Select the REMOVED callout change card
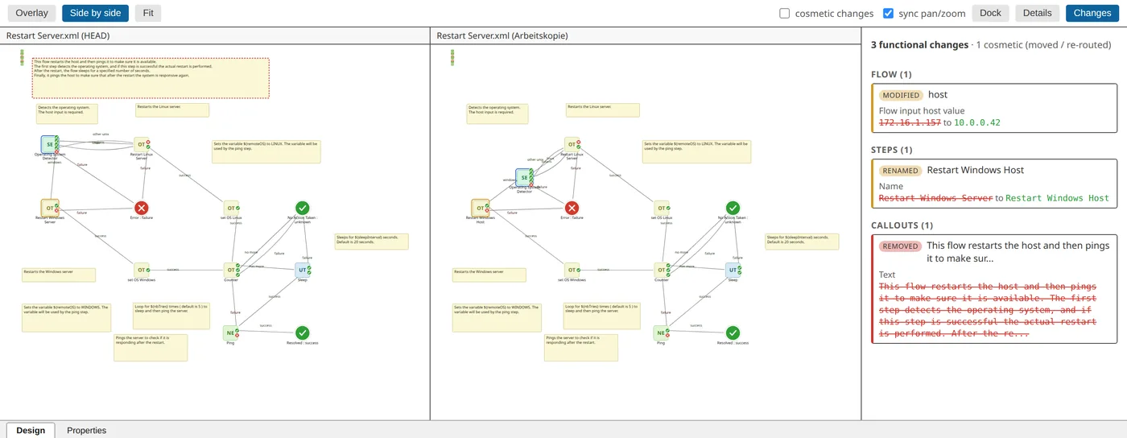 994,289
